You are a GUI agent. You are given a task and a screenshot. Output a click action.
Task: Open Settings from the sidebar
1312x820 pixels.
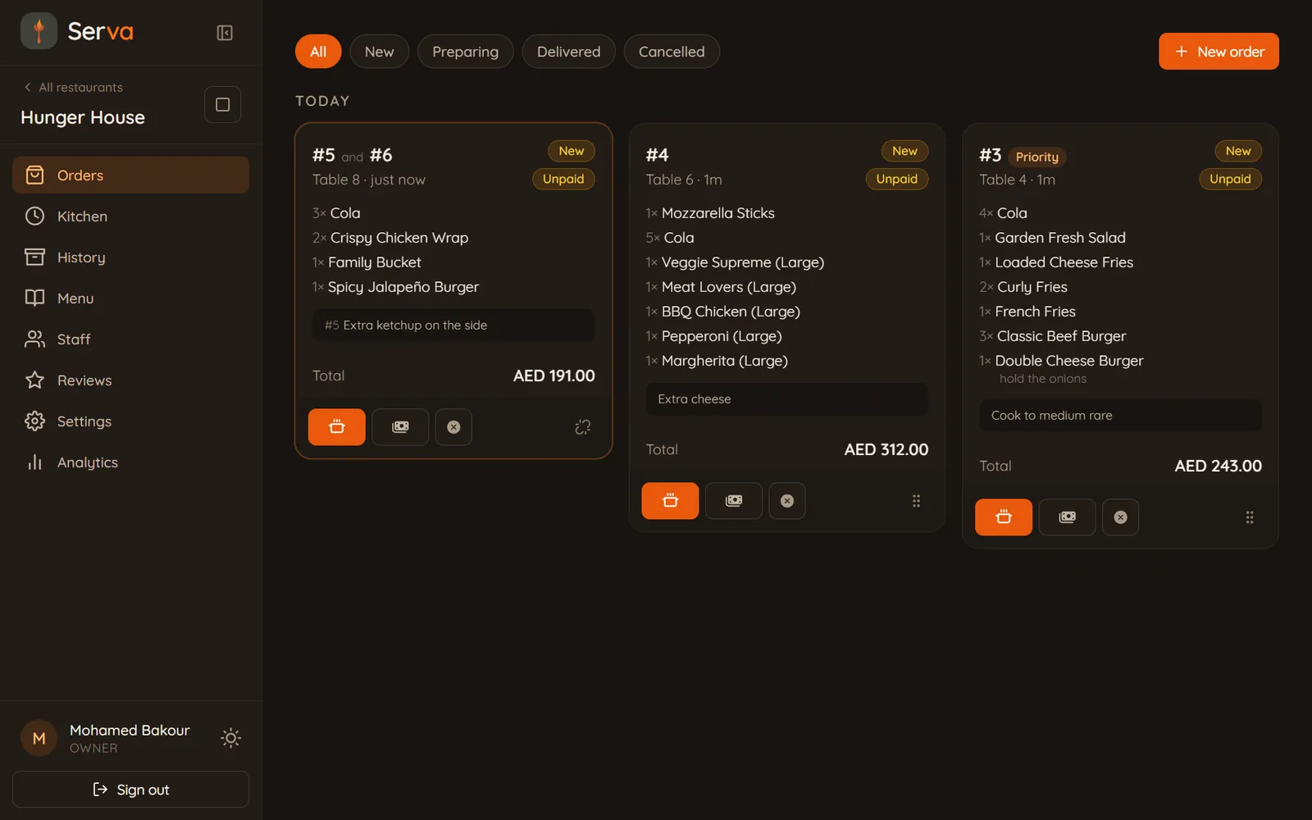click(x=130, y=421)
